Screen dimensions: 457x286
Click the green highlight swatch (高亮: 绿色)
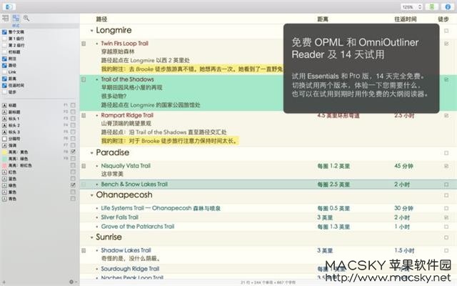coord(4,159)
